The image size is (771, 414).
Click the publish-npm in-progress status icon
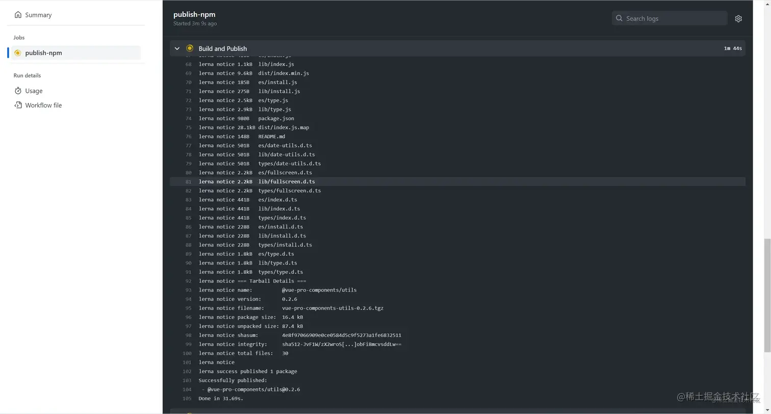[18, 53]
